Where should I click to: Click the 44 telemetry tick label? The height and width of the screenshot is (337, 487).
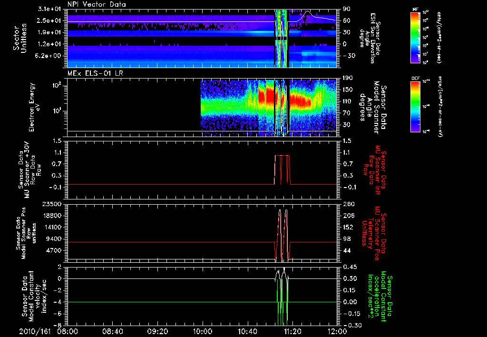347,250
